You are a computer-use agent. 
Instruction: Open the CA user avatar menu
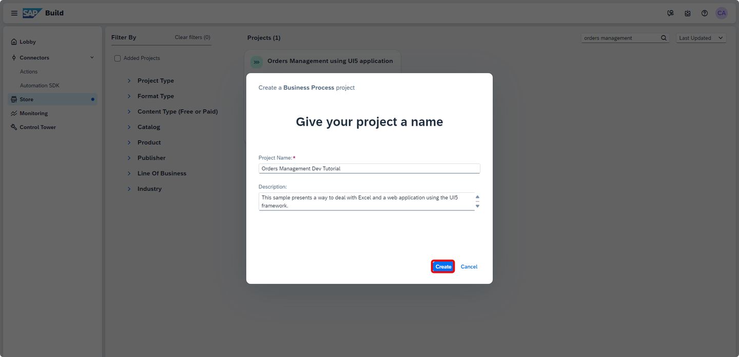[x=722, y=13]
